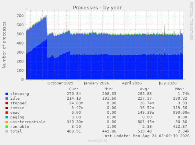
Task: Click the 'July 2026' axis label
Action: (168, 83)
